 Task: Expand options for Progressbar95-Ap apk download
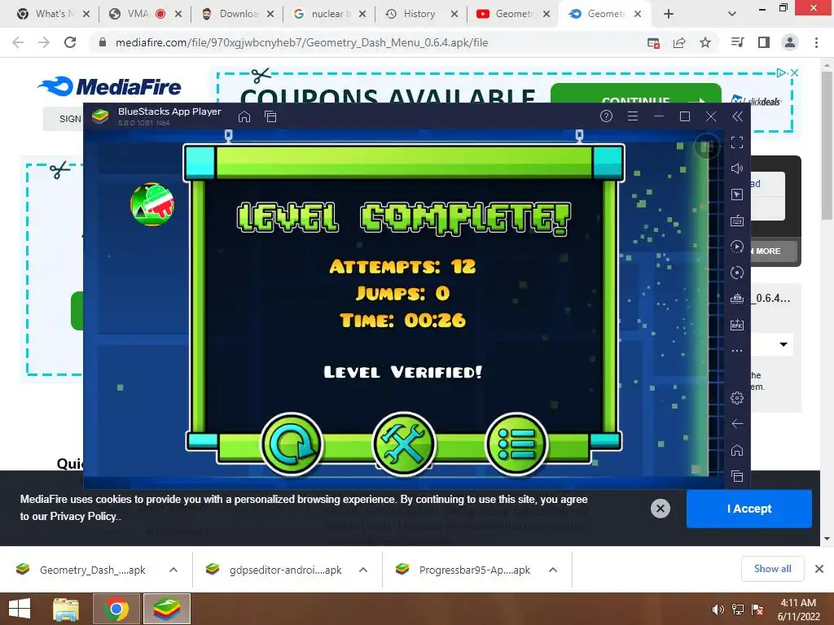pyautogui.click(x=553, y=570)
